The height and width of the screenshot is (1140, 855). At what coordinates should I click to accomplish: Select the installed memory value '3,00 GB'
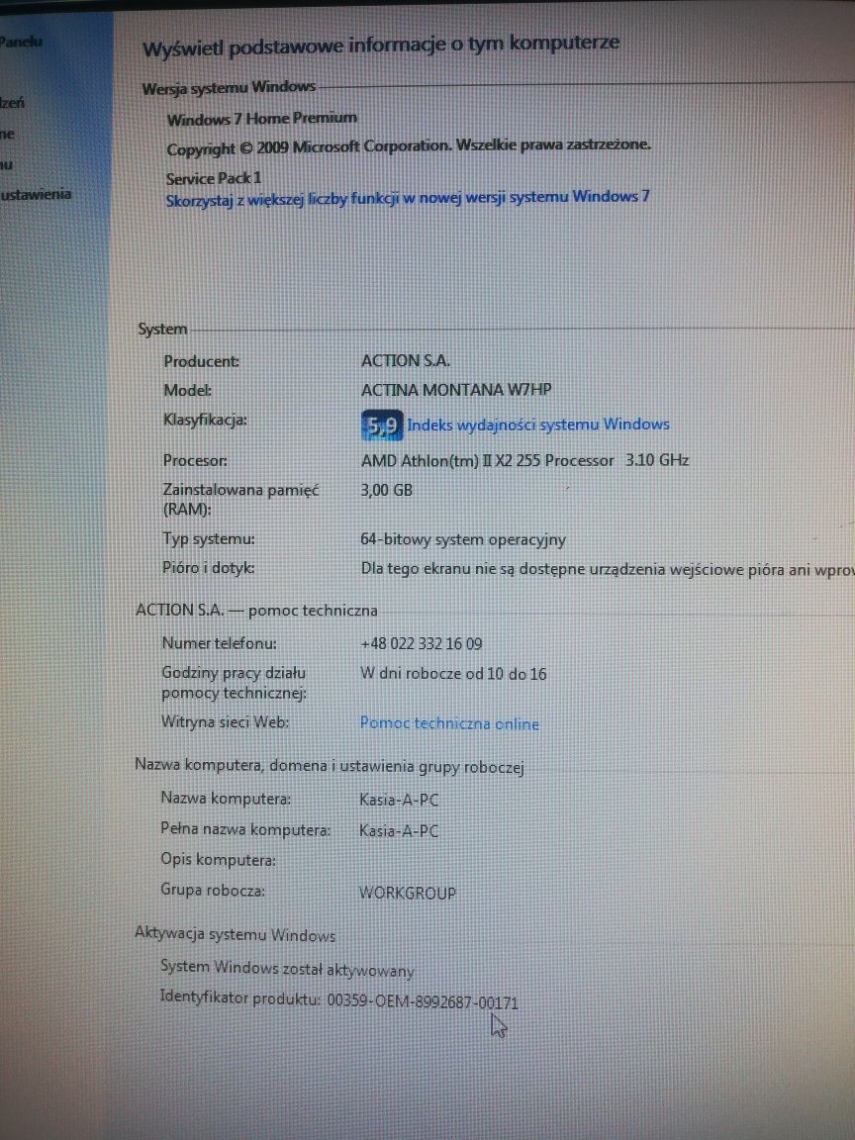click(387, 491)
